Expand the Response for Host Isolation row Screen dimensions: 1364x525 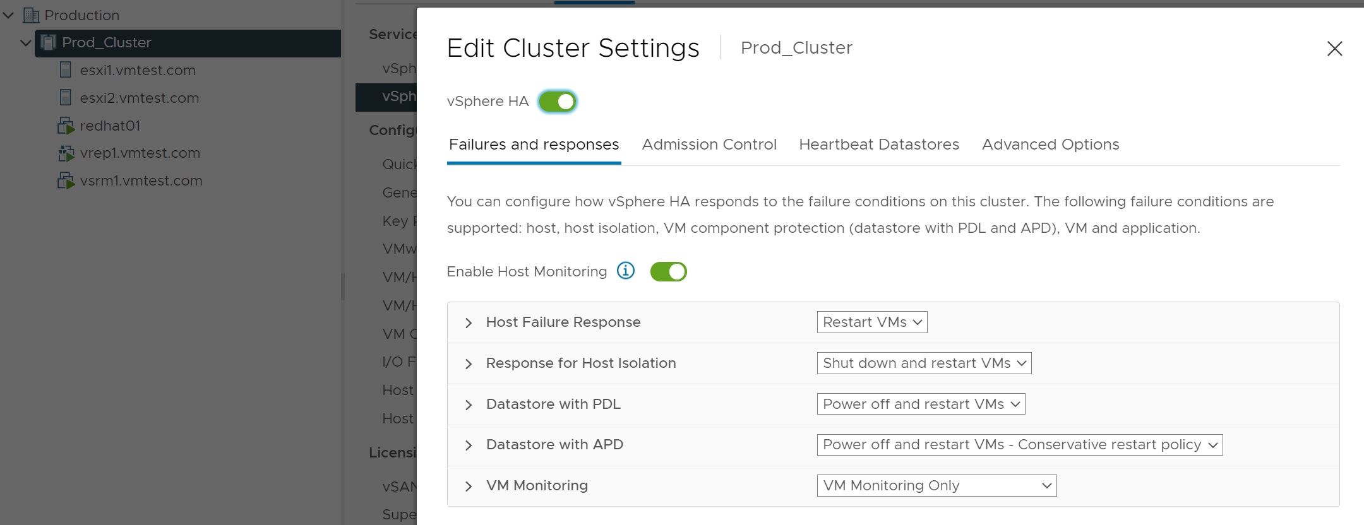469,364
